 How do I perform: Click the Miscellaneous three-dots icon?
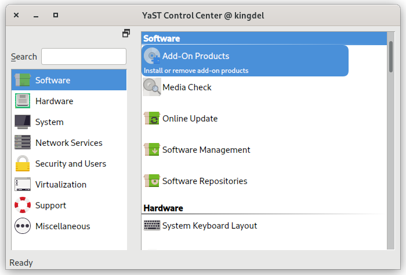click(23, 226)
